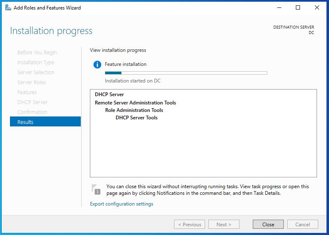Close the wizard with the Close button
This screenshot has width=329, height=235.
(x=268, y=225)
